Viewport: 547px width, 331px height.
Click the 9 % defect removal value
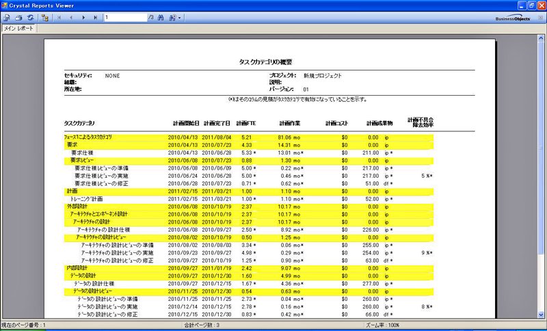pos(427,252)
